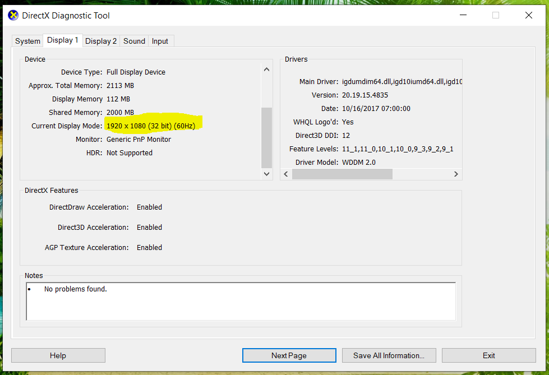549x375 pixels.
Task: Select the Display 1 tab
Action: coord(62,40)
